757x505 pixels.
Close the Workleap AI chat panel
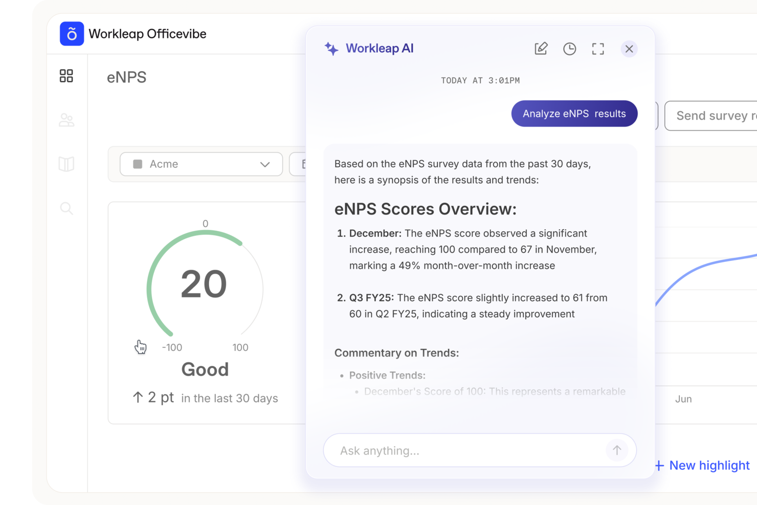pyautogui.click(x=629, y=49)
